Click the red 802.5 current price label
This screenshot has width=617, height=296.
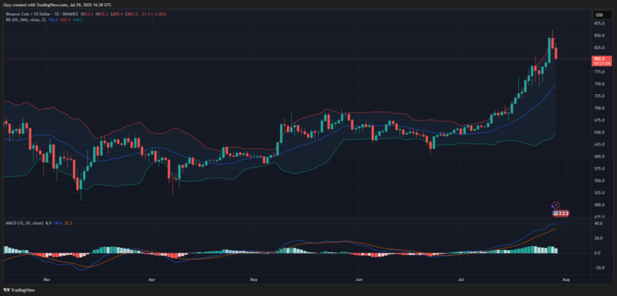[602, 61]
